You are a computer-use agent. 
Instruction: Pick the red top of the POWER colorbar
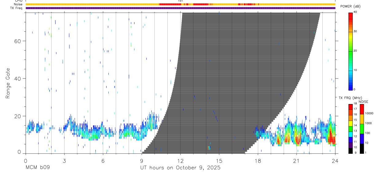coord(351,15)
